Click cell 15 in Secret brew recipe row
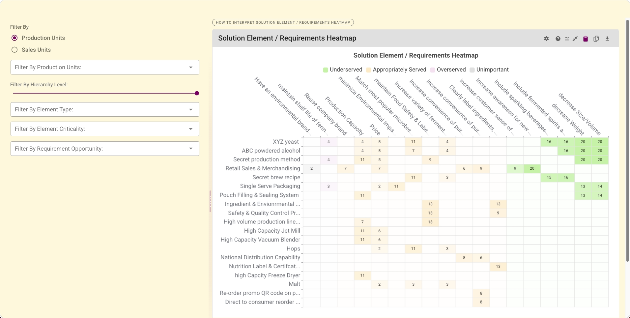The image size is (630, 318). pos(549,177)
